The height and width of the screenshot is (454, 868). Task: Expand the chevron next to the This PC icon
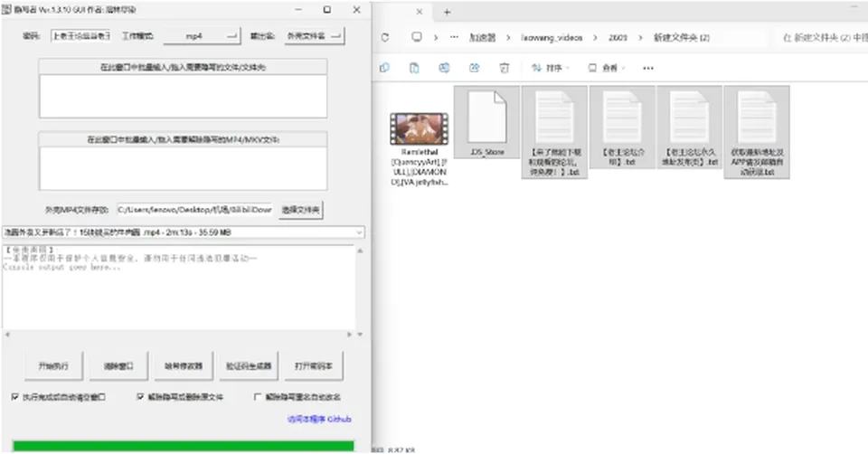(436, 38)
